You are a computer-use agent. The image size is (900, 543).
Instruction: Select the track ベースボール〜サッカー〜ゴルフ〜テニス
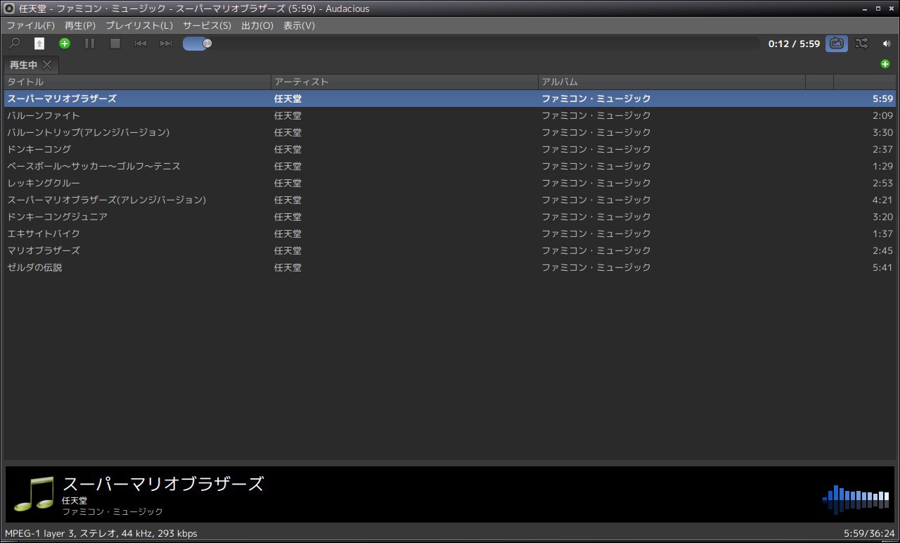450,166
